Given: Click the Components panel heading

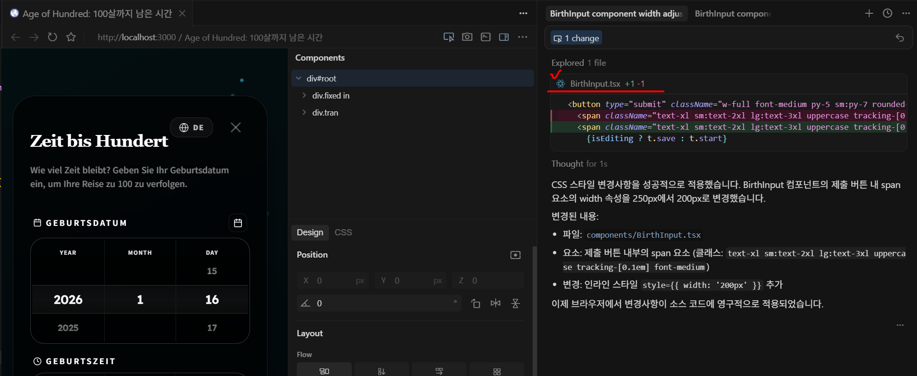Looking at the screenshot, I should pyautogui.click(x=320, y=58).
